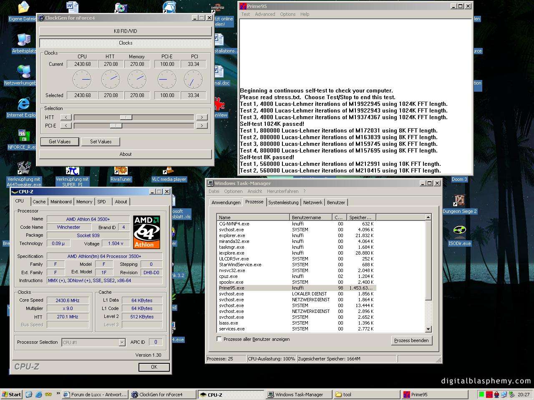Image resolution: width=534 pixels, height=400 pixels.
Task: Switch to the Cache tab in CPU-Z
Action: (x=39, y=202)
